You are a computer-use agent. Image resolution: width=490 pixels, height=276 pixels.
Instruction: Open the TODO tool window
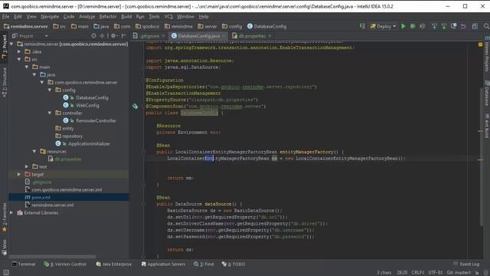pos(234,264)
